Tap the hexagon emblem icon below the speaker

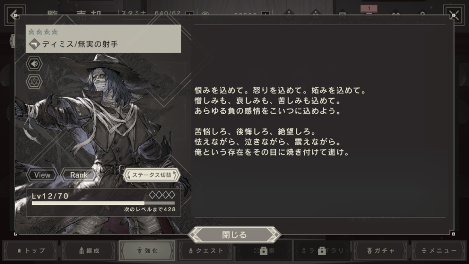pos(34,82)
